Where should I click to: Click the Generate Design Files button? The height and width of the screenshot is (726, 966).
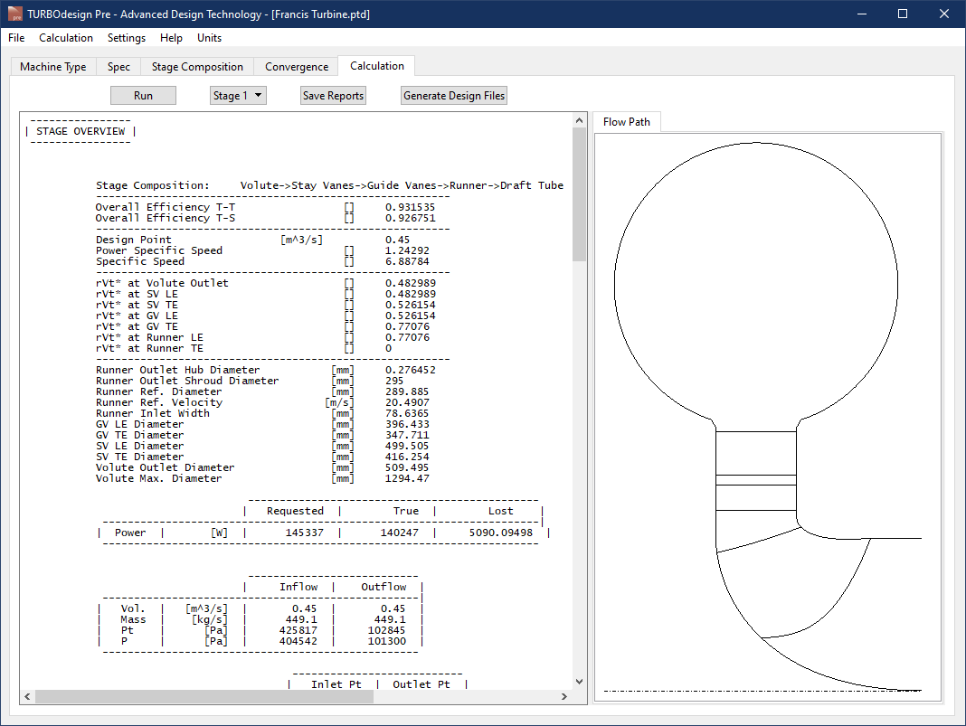coord(453,95)
